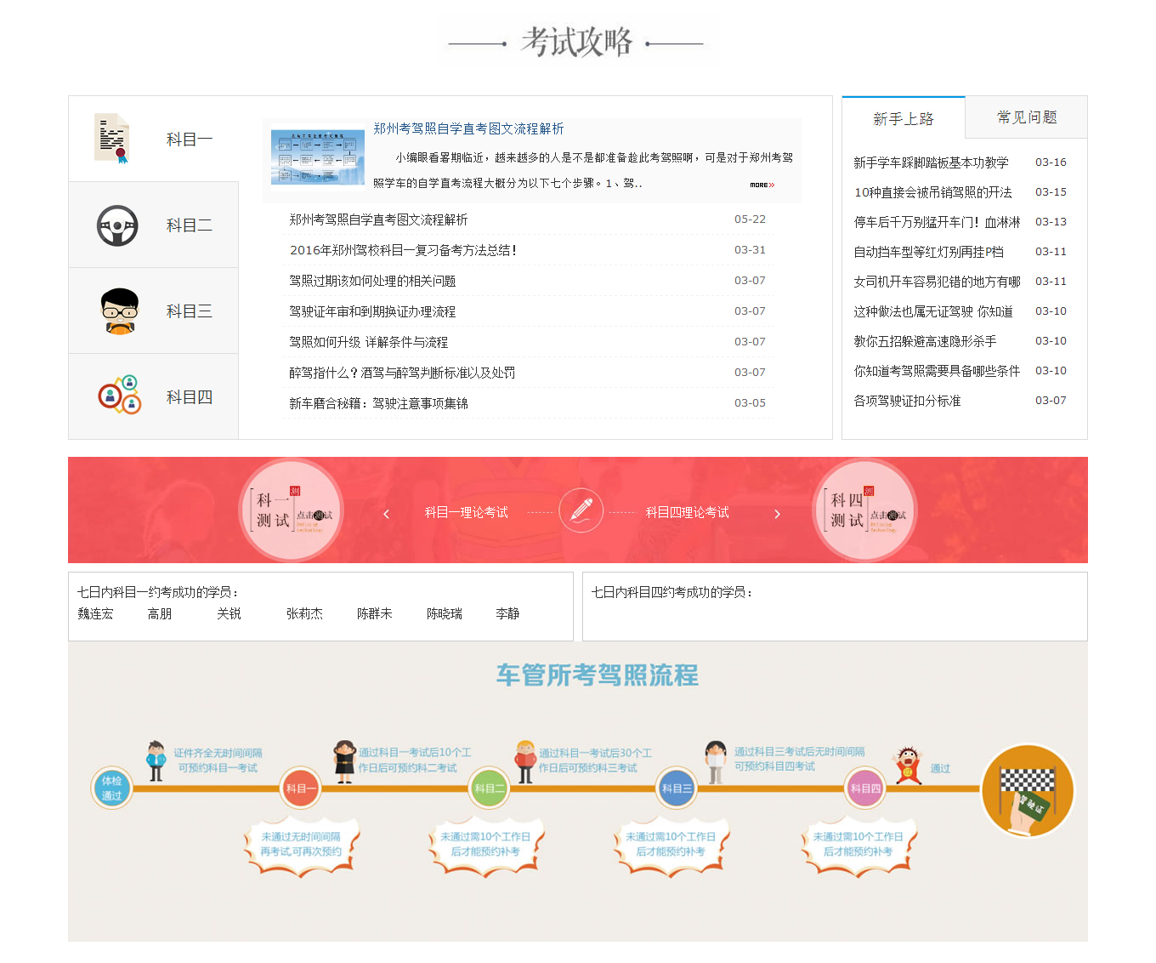This screenshot has width=1156, height=963.
Task: Select the 科目三 driver avatar icon
Action: (119, 308)
